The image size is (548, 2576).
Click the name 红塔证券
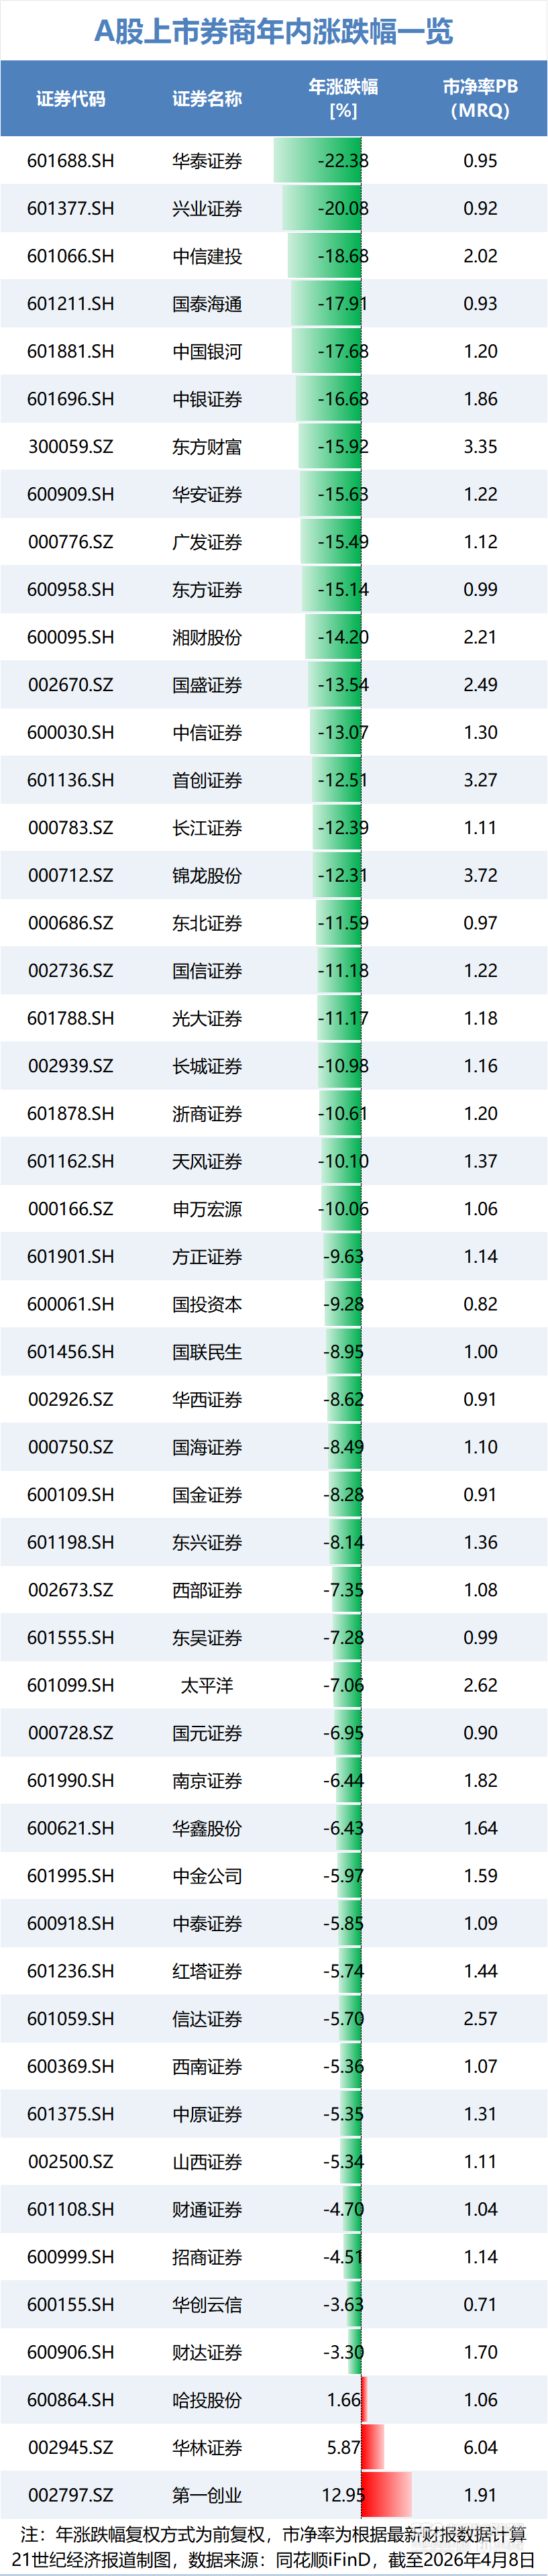[207, 1971]
